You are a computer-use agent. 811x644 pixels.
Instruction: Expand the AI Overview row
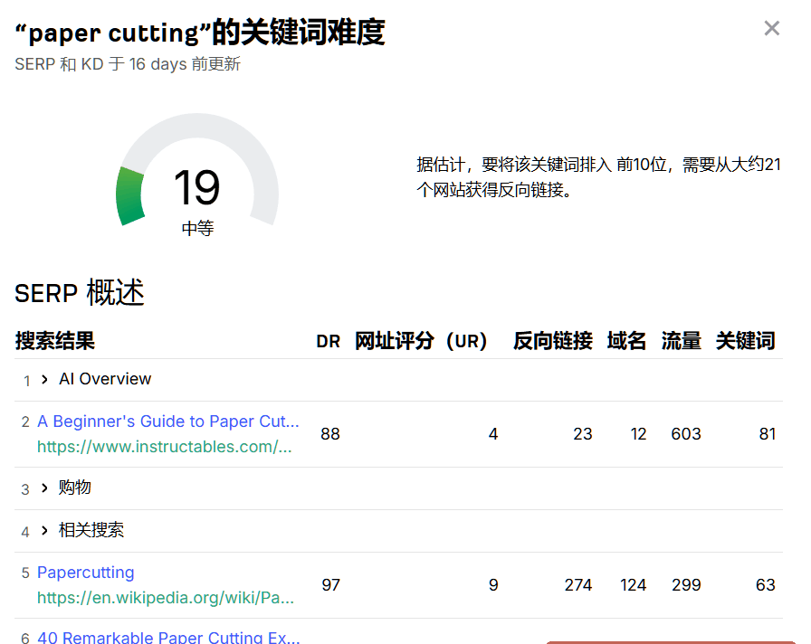click(44, 379)
